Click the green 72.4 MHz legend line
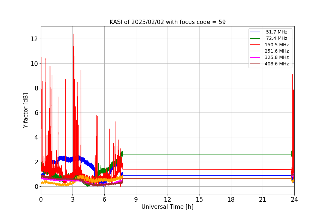 coord(255,38)
